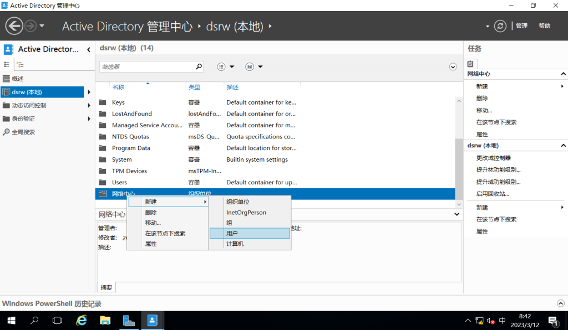
Task: Click the filter search magnifier icon
Action: 199,66
